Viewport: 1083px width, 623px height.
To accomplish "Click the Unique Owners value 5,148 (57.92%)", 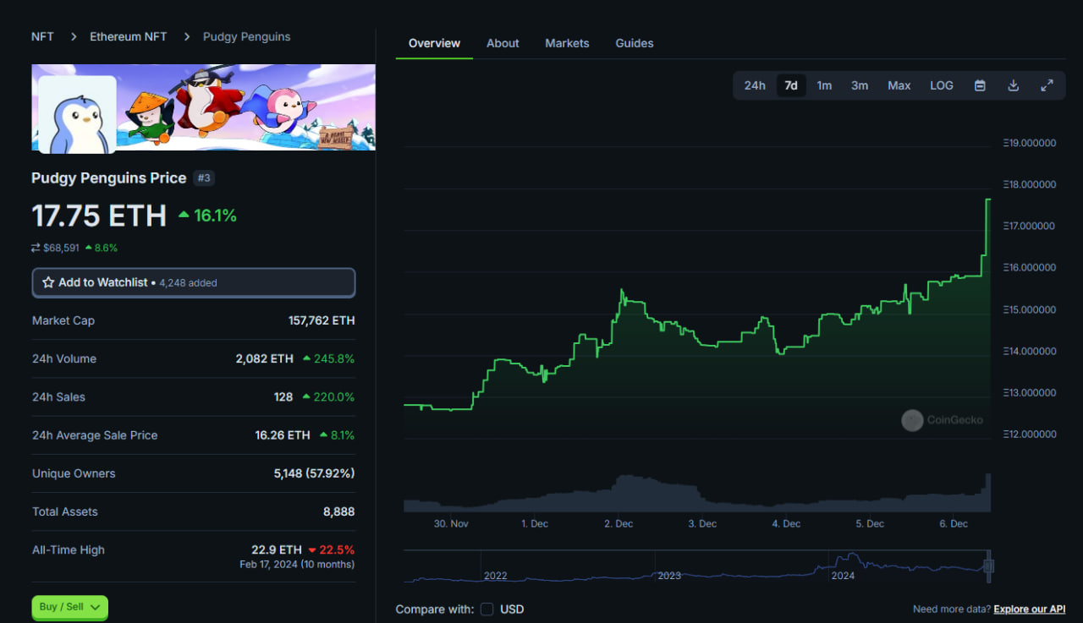I will (314, 473).
